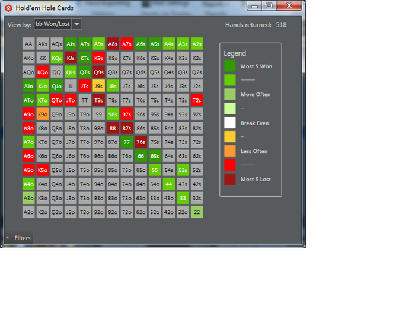Select the 44 pocket pair cell
Viewport: 415px width, 332px height.
click(169, 184)
